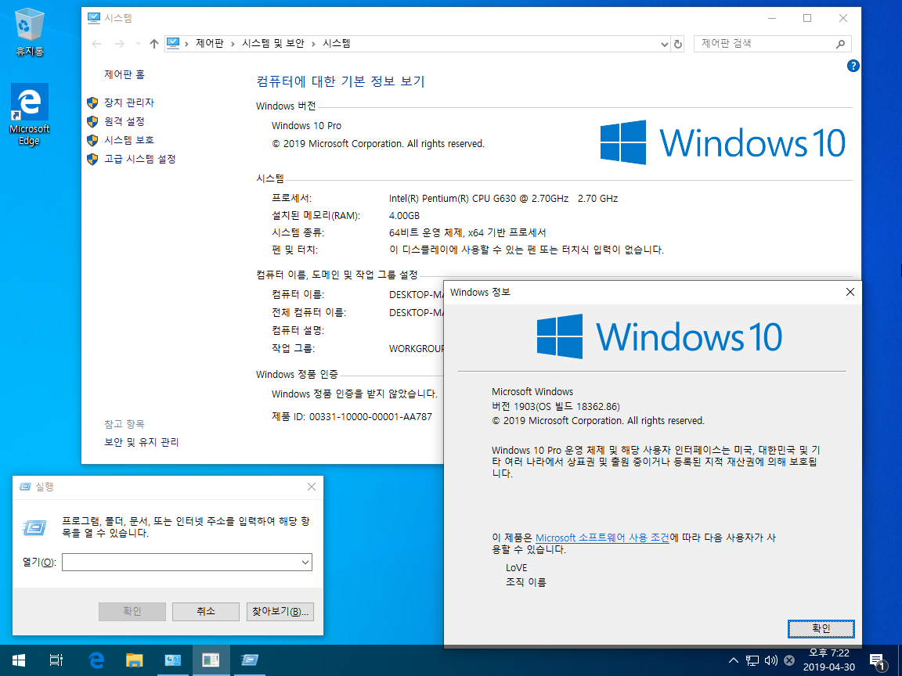Open 원격 설정 link

point(124,121)
